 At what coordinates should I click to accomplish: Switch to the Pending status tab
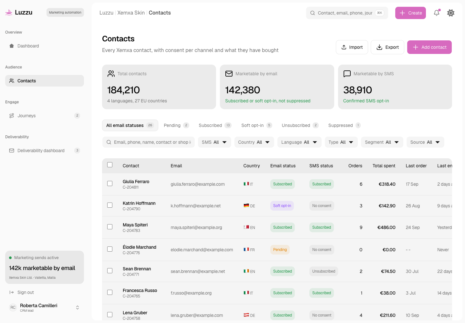(176, 125)
